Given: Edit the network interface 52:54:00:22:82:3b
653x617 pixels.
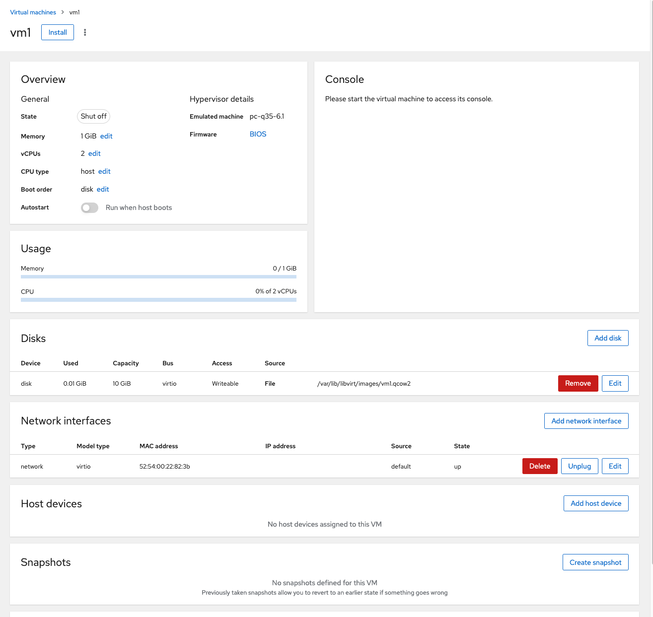Looking at the screenshot, I should click(x=615, y=466).
